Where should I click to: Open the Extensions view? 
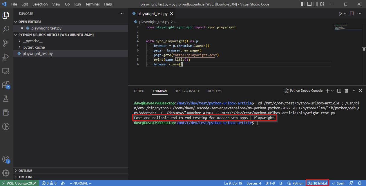point(6,85)
